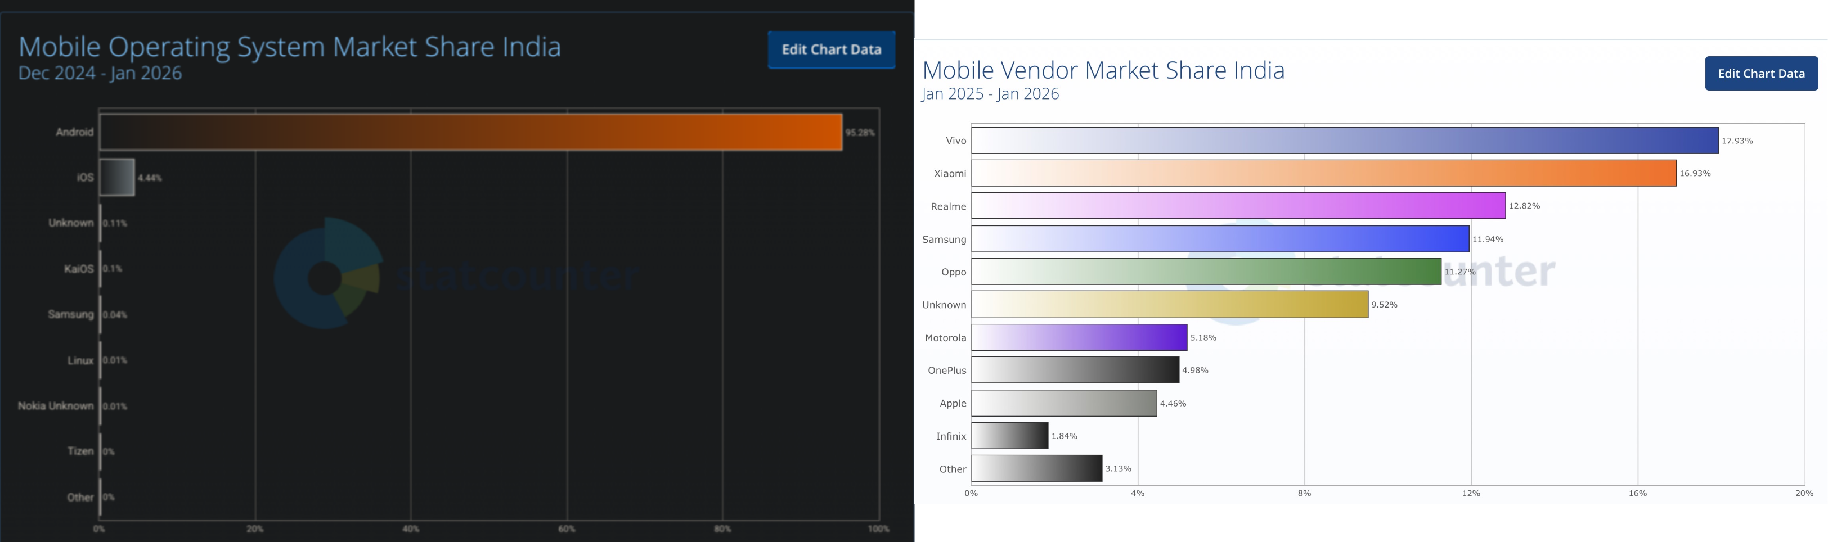Click the Realme axis label
Viewport: 1828px width, 542px height.
tap(949, 206)
